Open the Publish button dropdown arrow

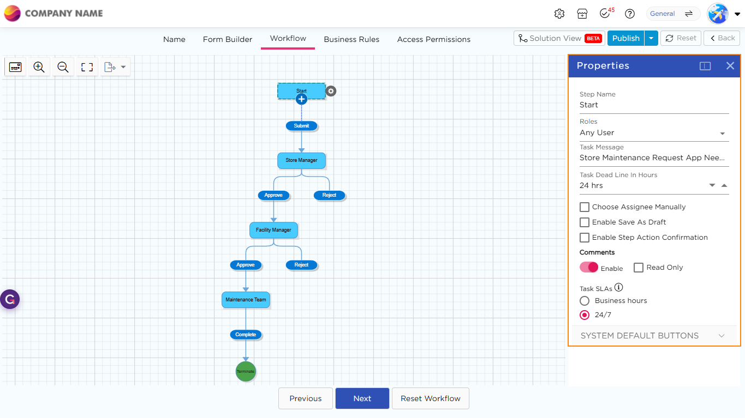pos(651,38)
